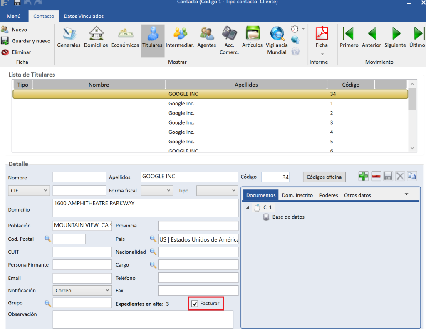
Task: Open the Forma fiscal dropdown
Action: [x=157, y=191]
